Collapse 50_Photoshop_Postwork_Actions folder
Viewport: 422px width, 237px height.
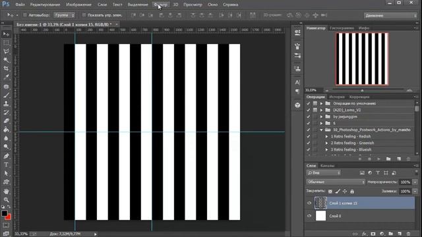coord(321,130)
